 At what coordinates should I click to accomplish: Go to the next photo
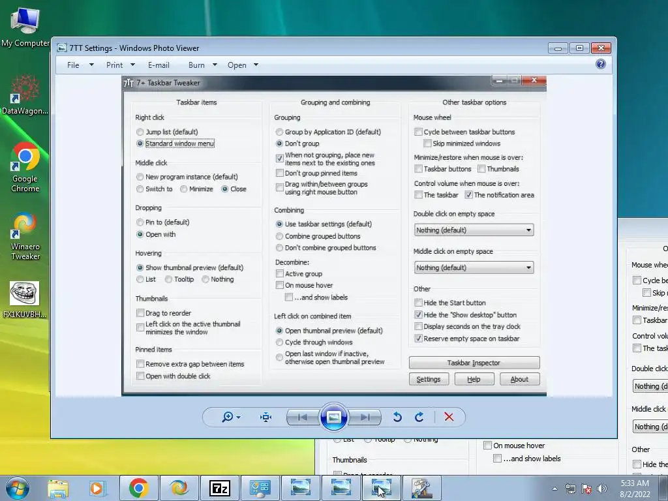365,417
